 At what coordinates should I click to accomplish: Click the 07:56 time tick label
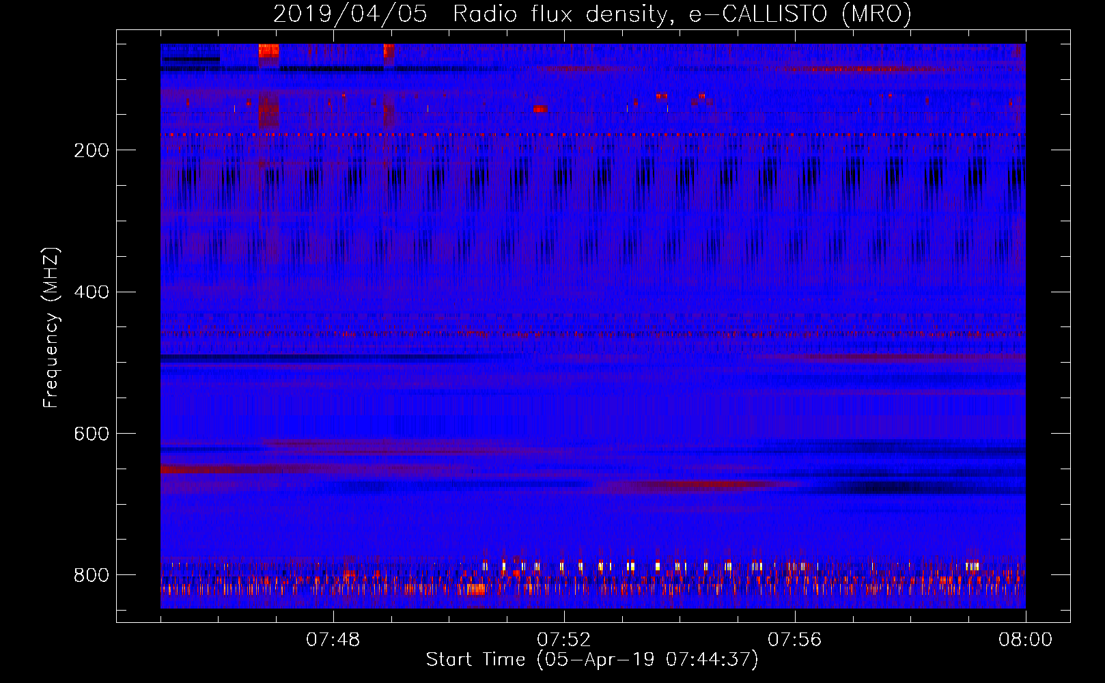pos(795,640)
